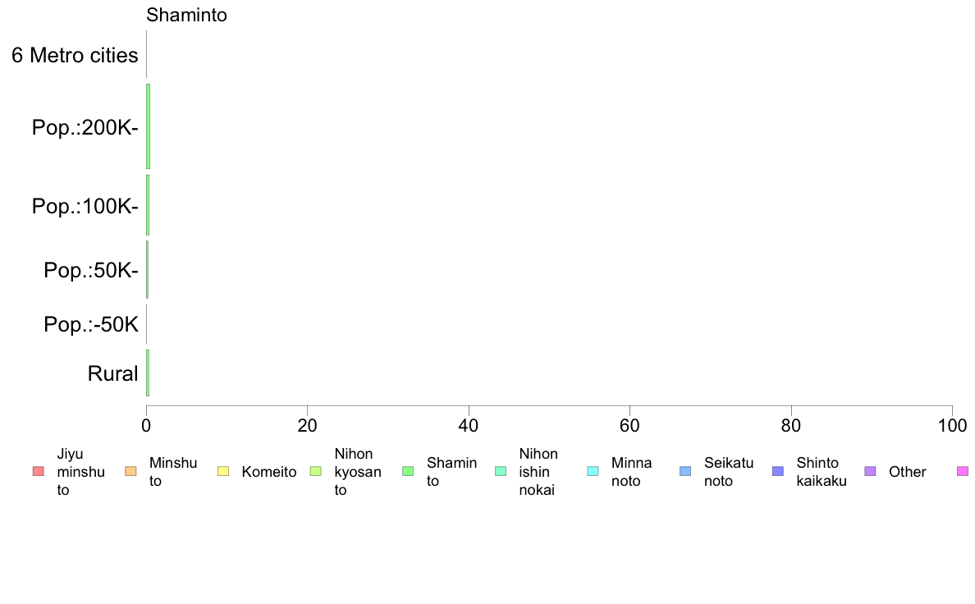
Task: Click the 40 tick on the x-axis
Action: click(469, 425)
